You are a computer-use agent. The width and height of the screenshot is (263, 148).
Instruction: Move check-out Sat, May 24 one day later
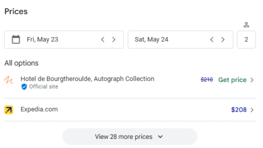(x=223, y=40)
